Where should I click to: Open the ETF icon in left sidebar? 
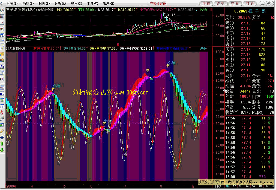click(2, 79)
